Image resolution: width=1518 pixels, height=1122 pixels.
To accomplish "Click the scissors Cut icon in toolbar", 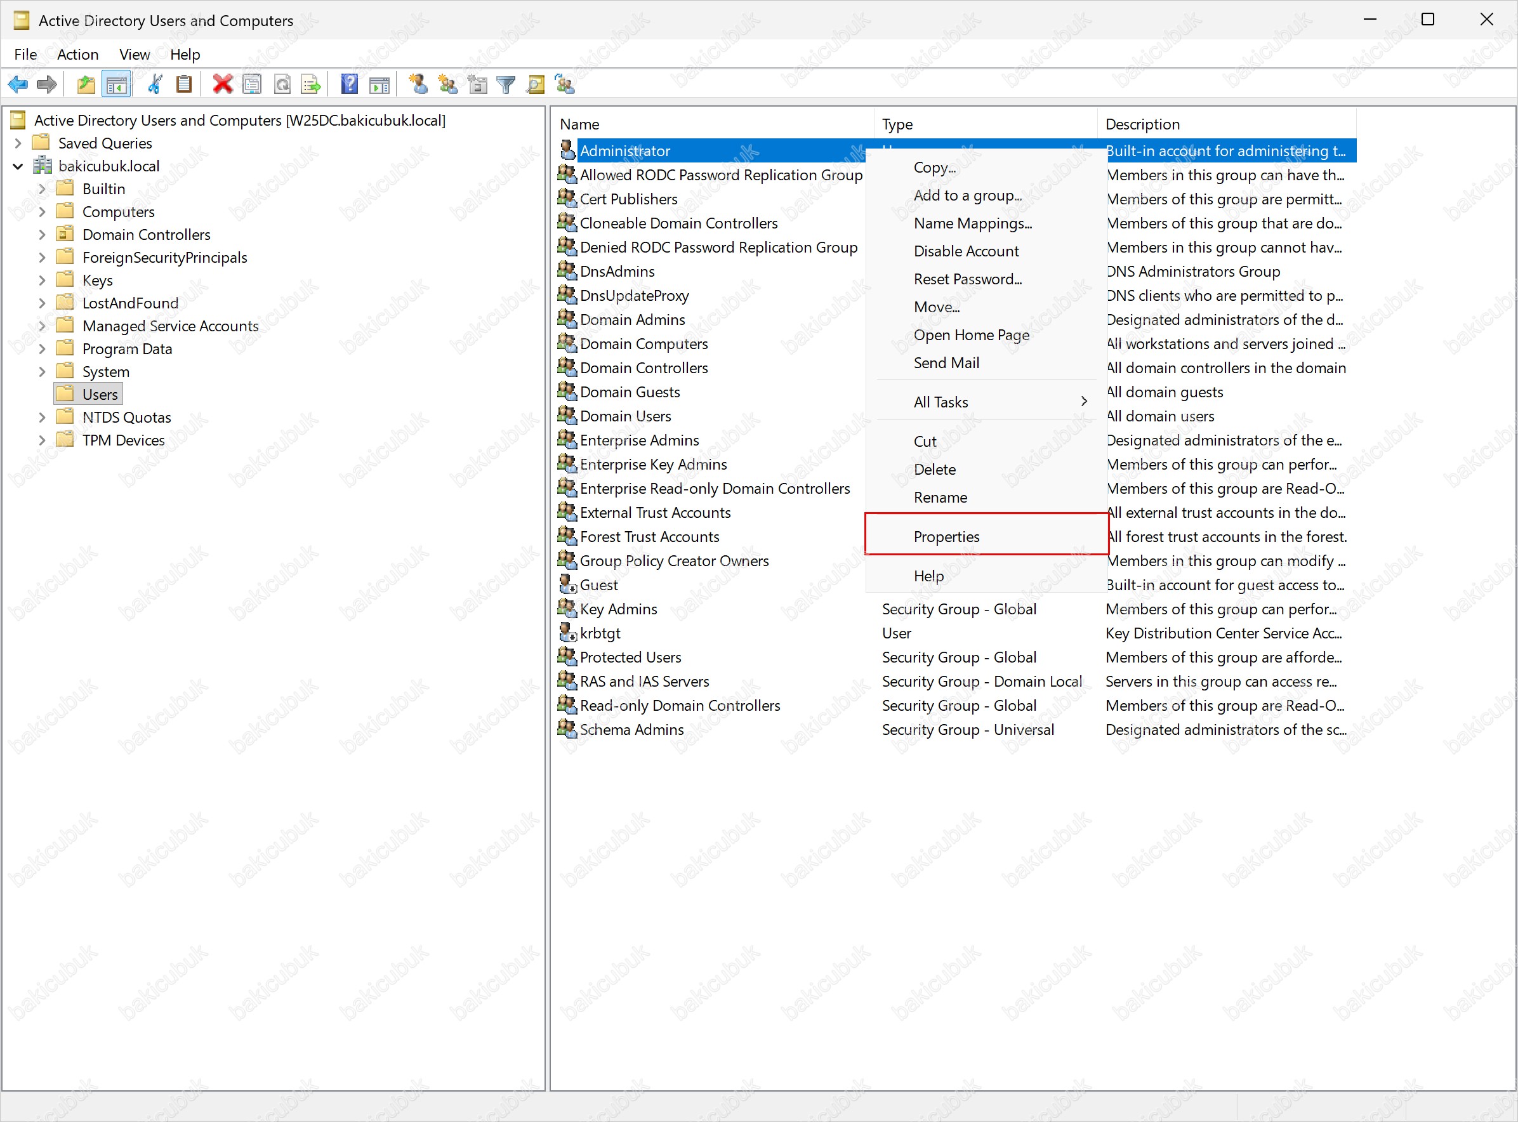I will (155, 85).
